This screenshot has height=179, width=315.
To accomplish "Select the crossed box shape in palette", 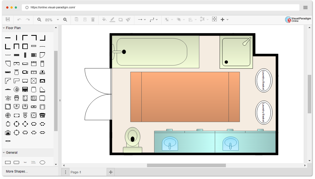I will click(x=34, y=81).
